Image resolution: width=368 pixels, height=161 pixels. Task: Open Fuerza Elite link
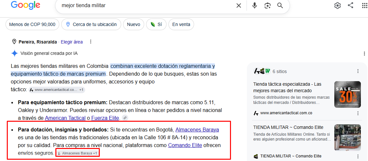pyautogui.click(x=105, y=118)
